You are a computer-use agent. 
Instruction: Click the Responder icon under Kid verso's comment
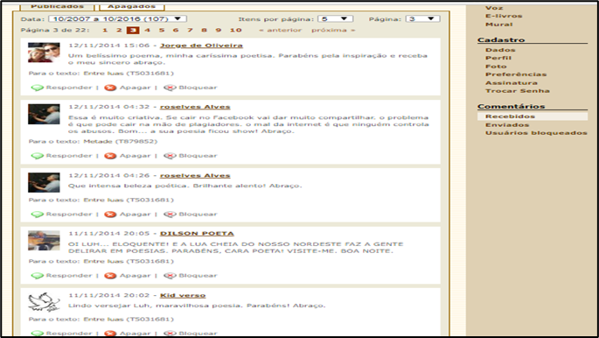pyautogui.click(x=37, y=334)
